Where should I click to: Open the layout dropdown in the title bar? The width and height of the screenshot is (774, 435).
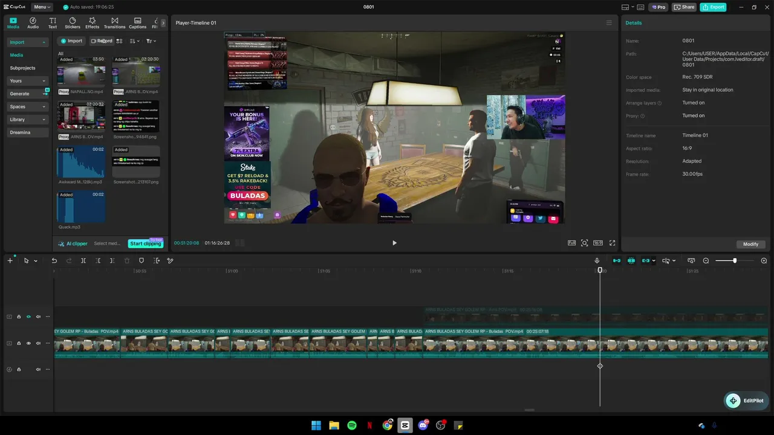tap(628, 7)
